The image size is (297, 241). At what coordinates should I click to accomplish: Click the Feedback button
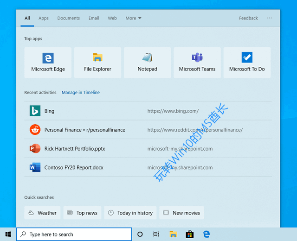pos(248,18)
